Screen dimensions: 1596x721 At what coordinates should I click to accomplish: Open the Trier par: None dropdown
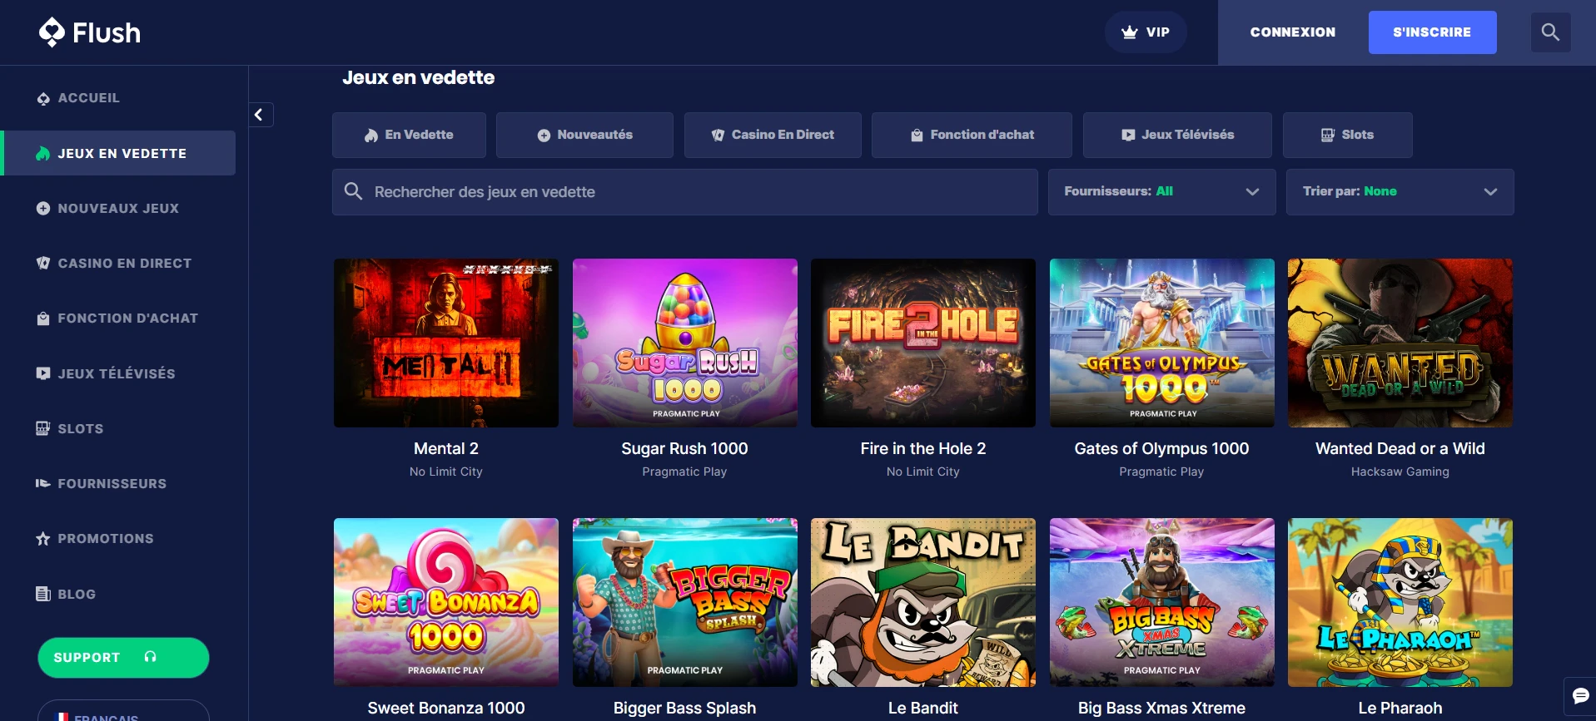[x=1400, y=192]
